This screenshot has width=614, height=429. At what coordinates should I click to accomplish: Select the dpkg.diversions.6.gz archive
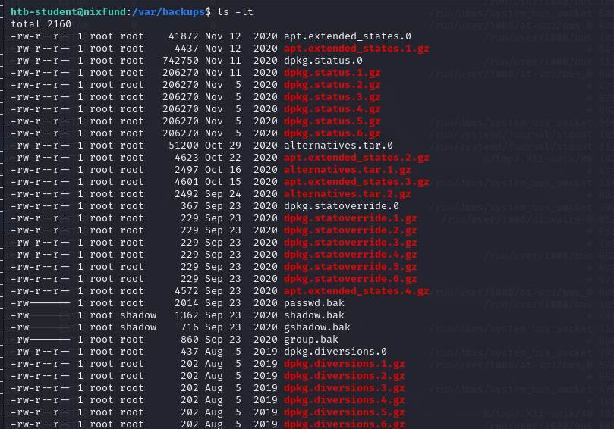coord(345,424)
